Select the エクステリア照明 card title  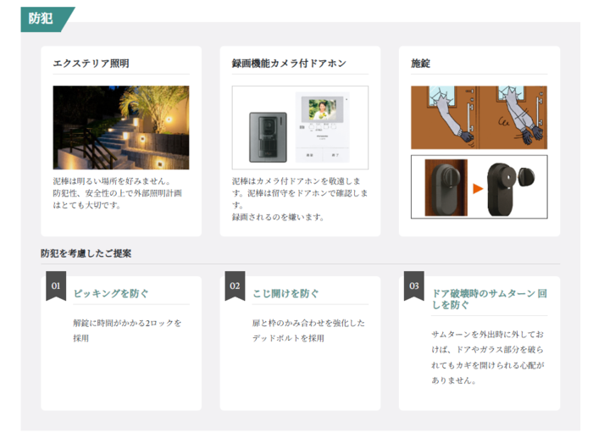coord(91,64)
